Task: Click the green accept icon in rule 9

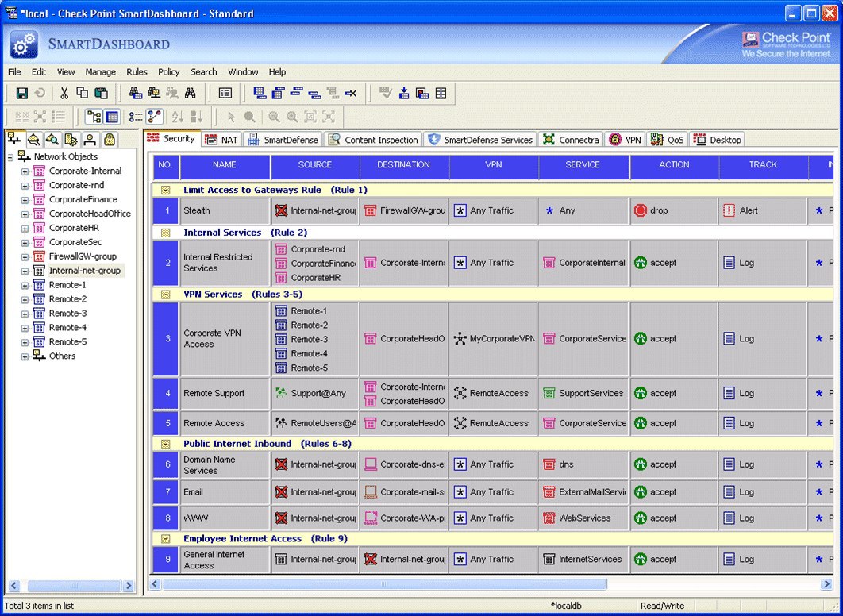Action: (640, 559)
